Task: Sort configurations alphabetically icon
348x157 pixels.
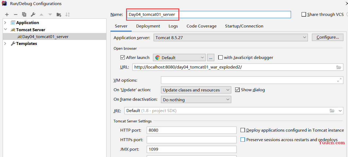Action: (67, 15)
